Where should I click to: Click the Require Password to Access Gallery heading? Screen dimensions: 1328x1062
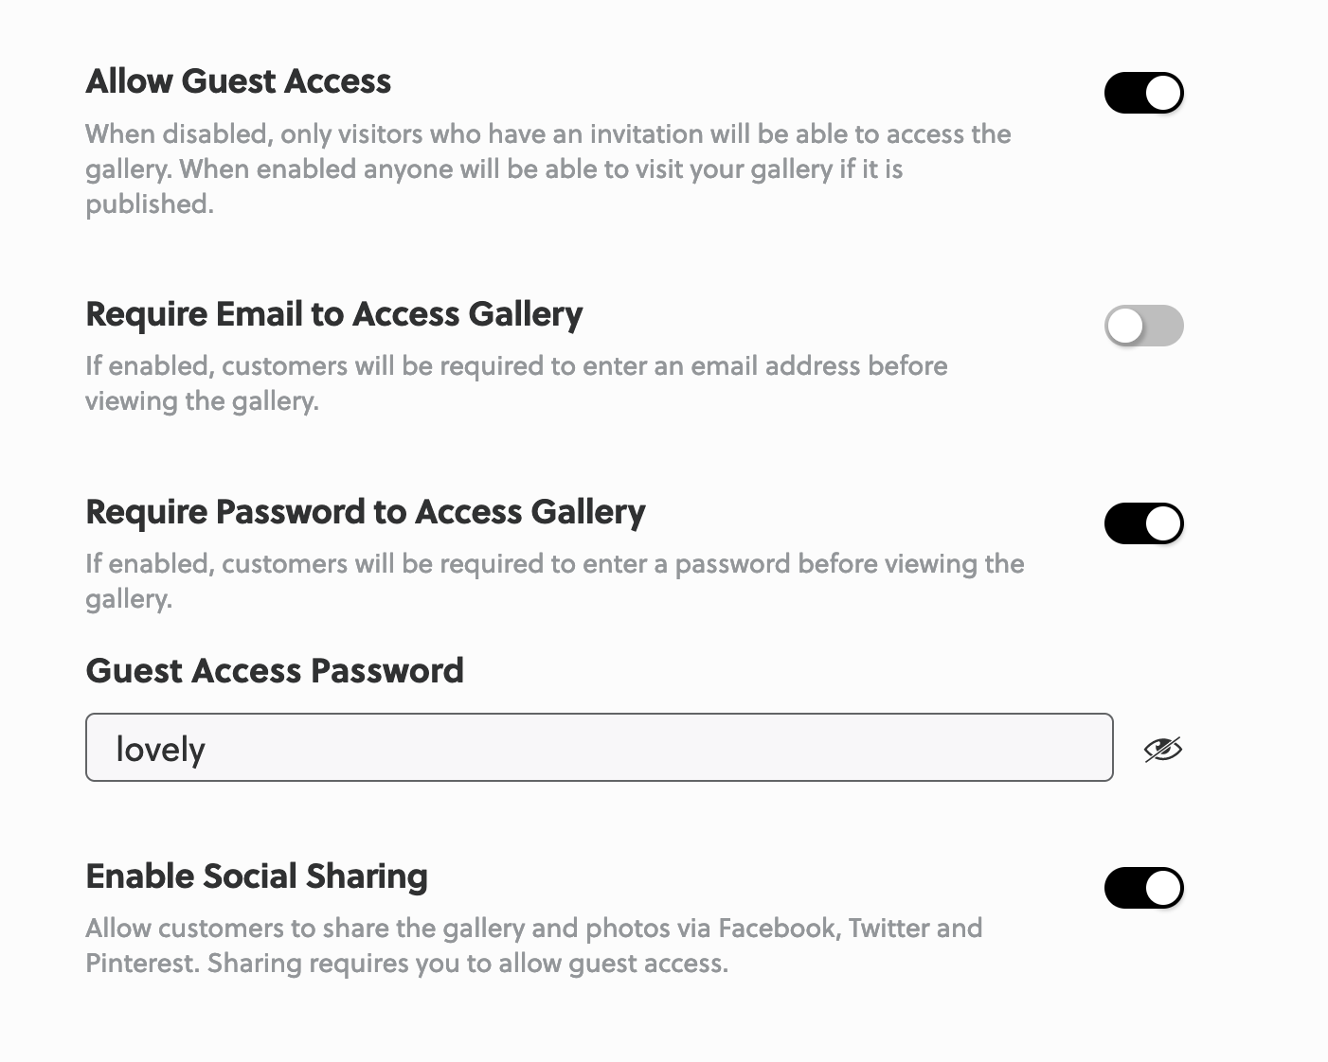pos(365,512)
